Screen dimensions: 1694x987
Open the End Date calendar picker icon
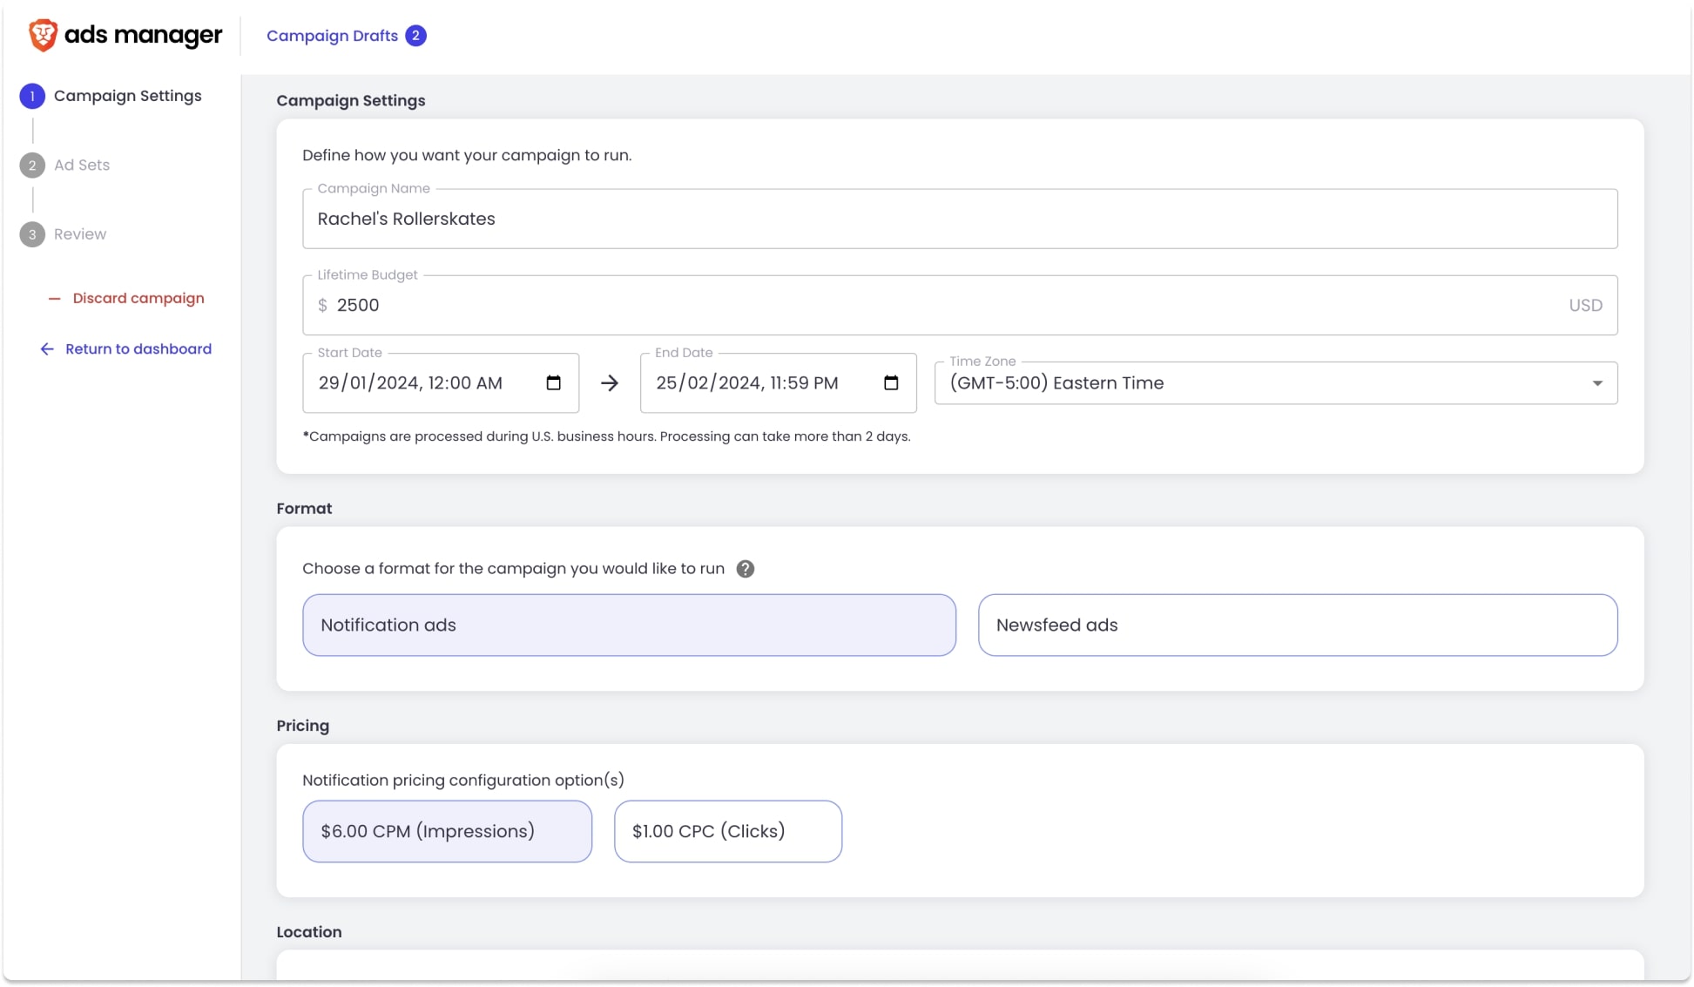(891, 383)
